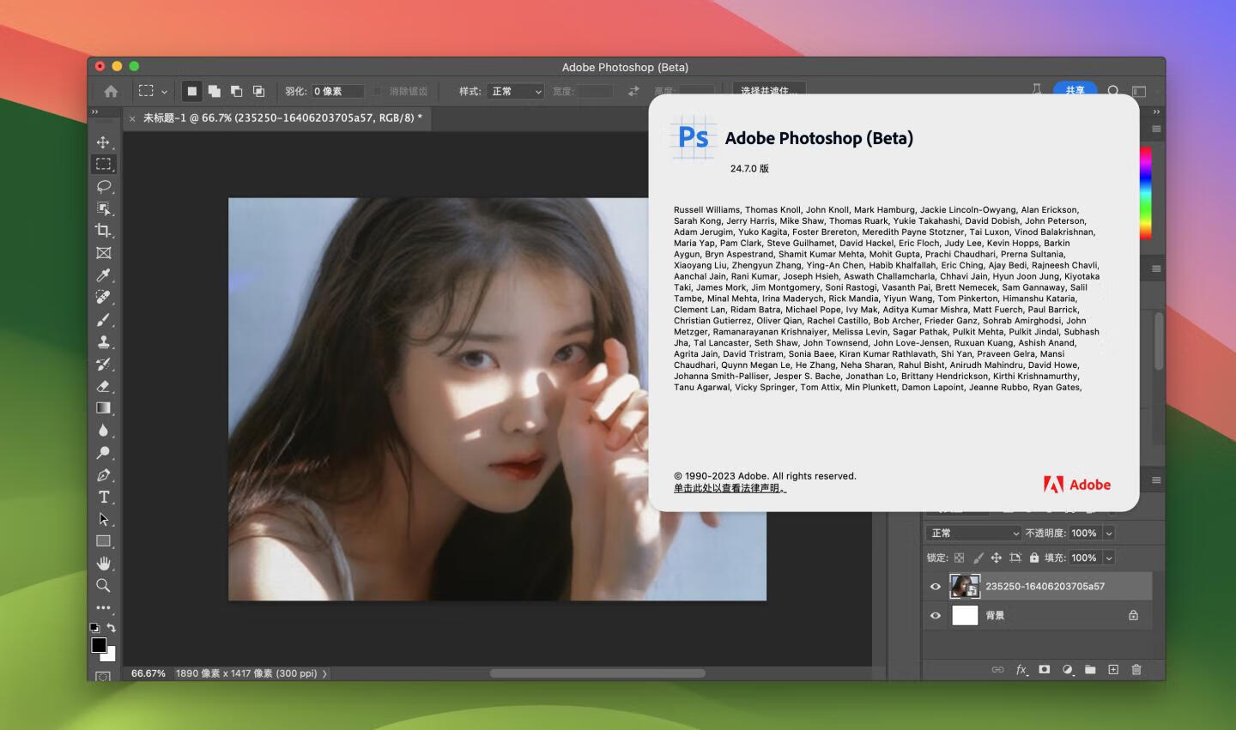Viewport: 1236px width, 730px height.
Task: Toggle prevent artboard auto-nesting lock
Action: pyautogui.click(x=1015, y=558)
